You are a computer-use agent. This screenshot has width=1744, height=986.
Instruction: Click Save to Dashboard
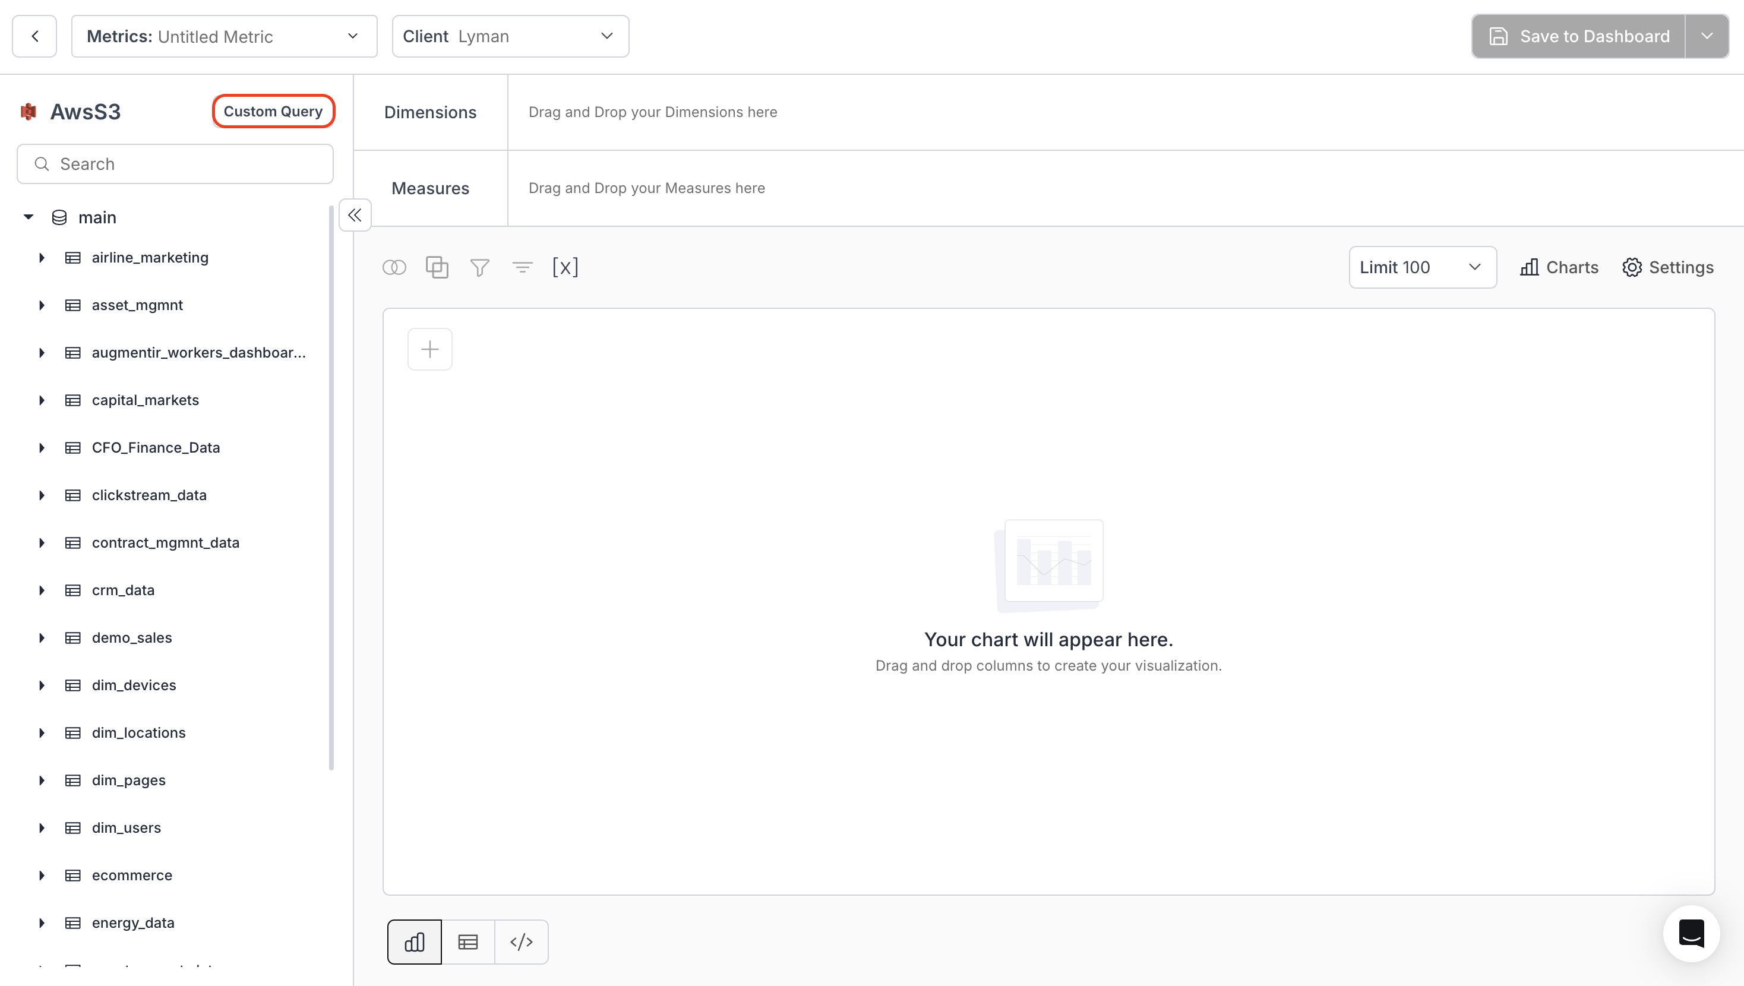tap(1582, 36)
